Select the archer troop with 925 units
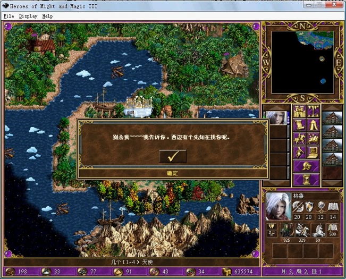 tap(286, 230)
